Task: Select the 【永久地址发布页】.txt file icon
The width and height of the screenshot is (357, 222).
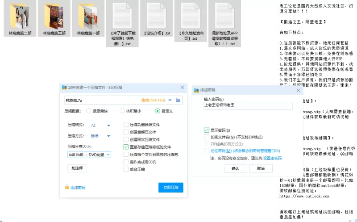Action: 191,16
